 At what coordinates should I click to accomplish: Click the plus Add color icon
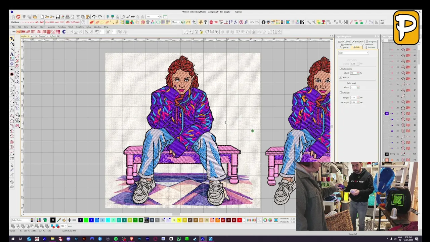[69, 220]
